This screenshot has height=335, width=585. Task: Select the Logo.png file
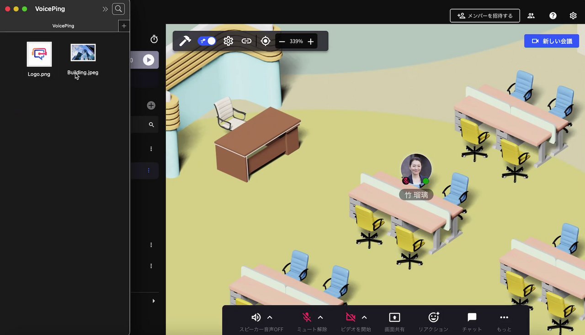tap(39, 54)
